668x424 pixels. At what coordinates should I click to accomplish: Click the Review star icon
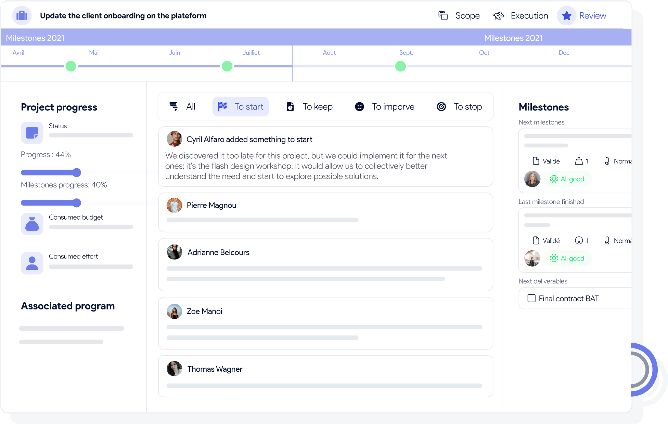pyautogui.click(x=567, y=16)
